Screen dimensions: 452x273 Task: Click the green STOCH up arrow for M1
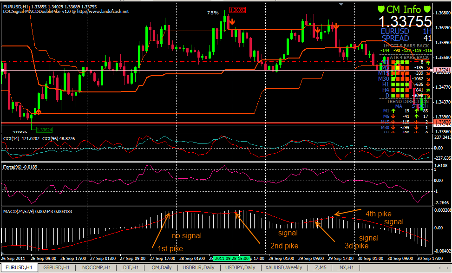coord(416,110)
